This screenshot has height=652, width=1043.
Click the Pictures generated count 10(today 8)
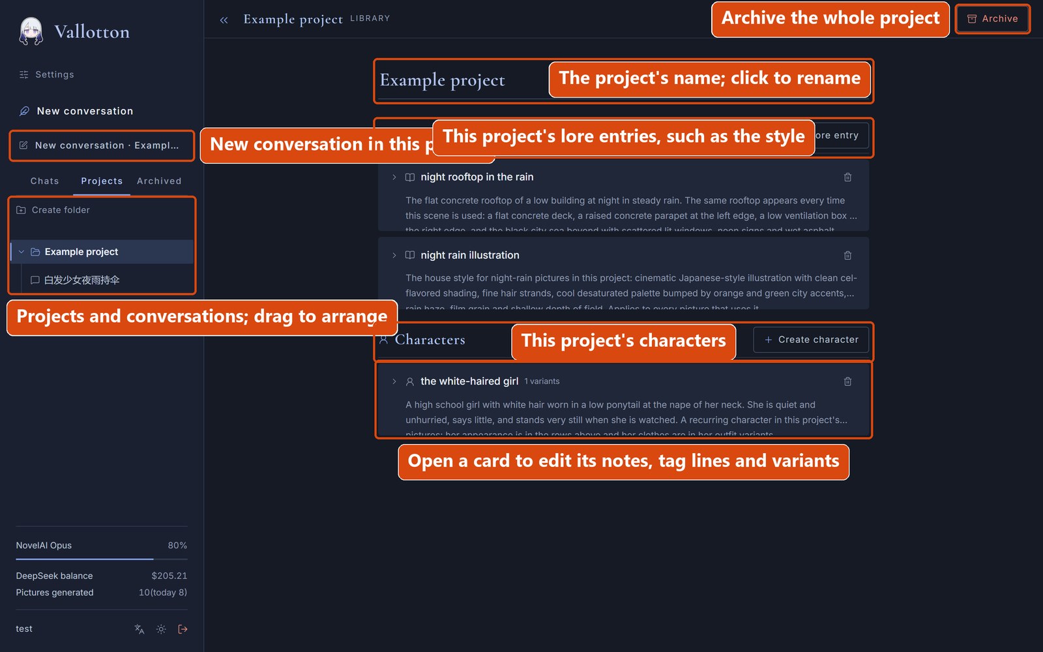162,593
